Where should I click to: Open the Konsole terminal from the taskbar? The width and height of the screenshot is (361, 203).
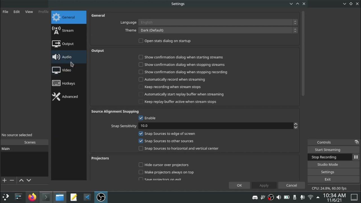tap(46, 197)
